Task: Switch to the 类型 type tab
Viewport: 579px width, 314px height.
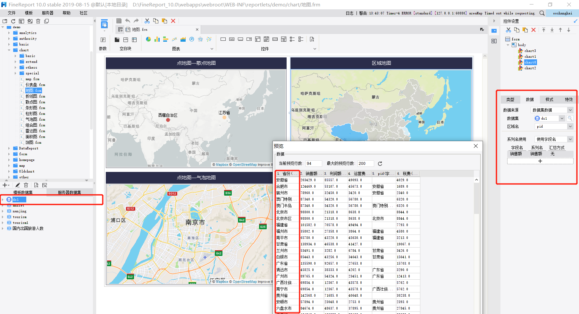Action: [x=510, y=99]
